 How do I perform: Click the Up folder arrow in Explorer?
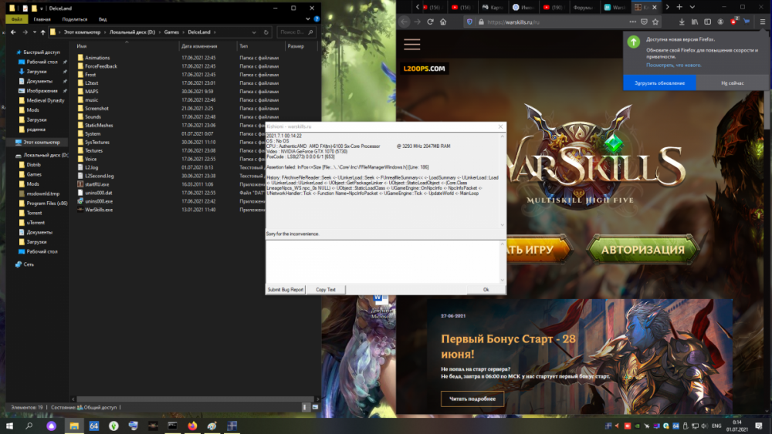point(41,33)
